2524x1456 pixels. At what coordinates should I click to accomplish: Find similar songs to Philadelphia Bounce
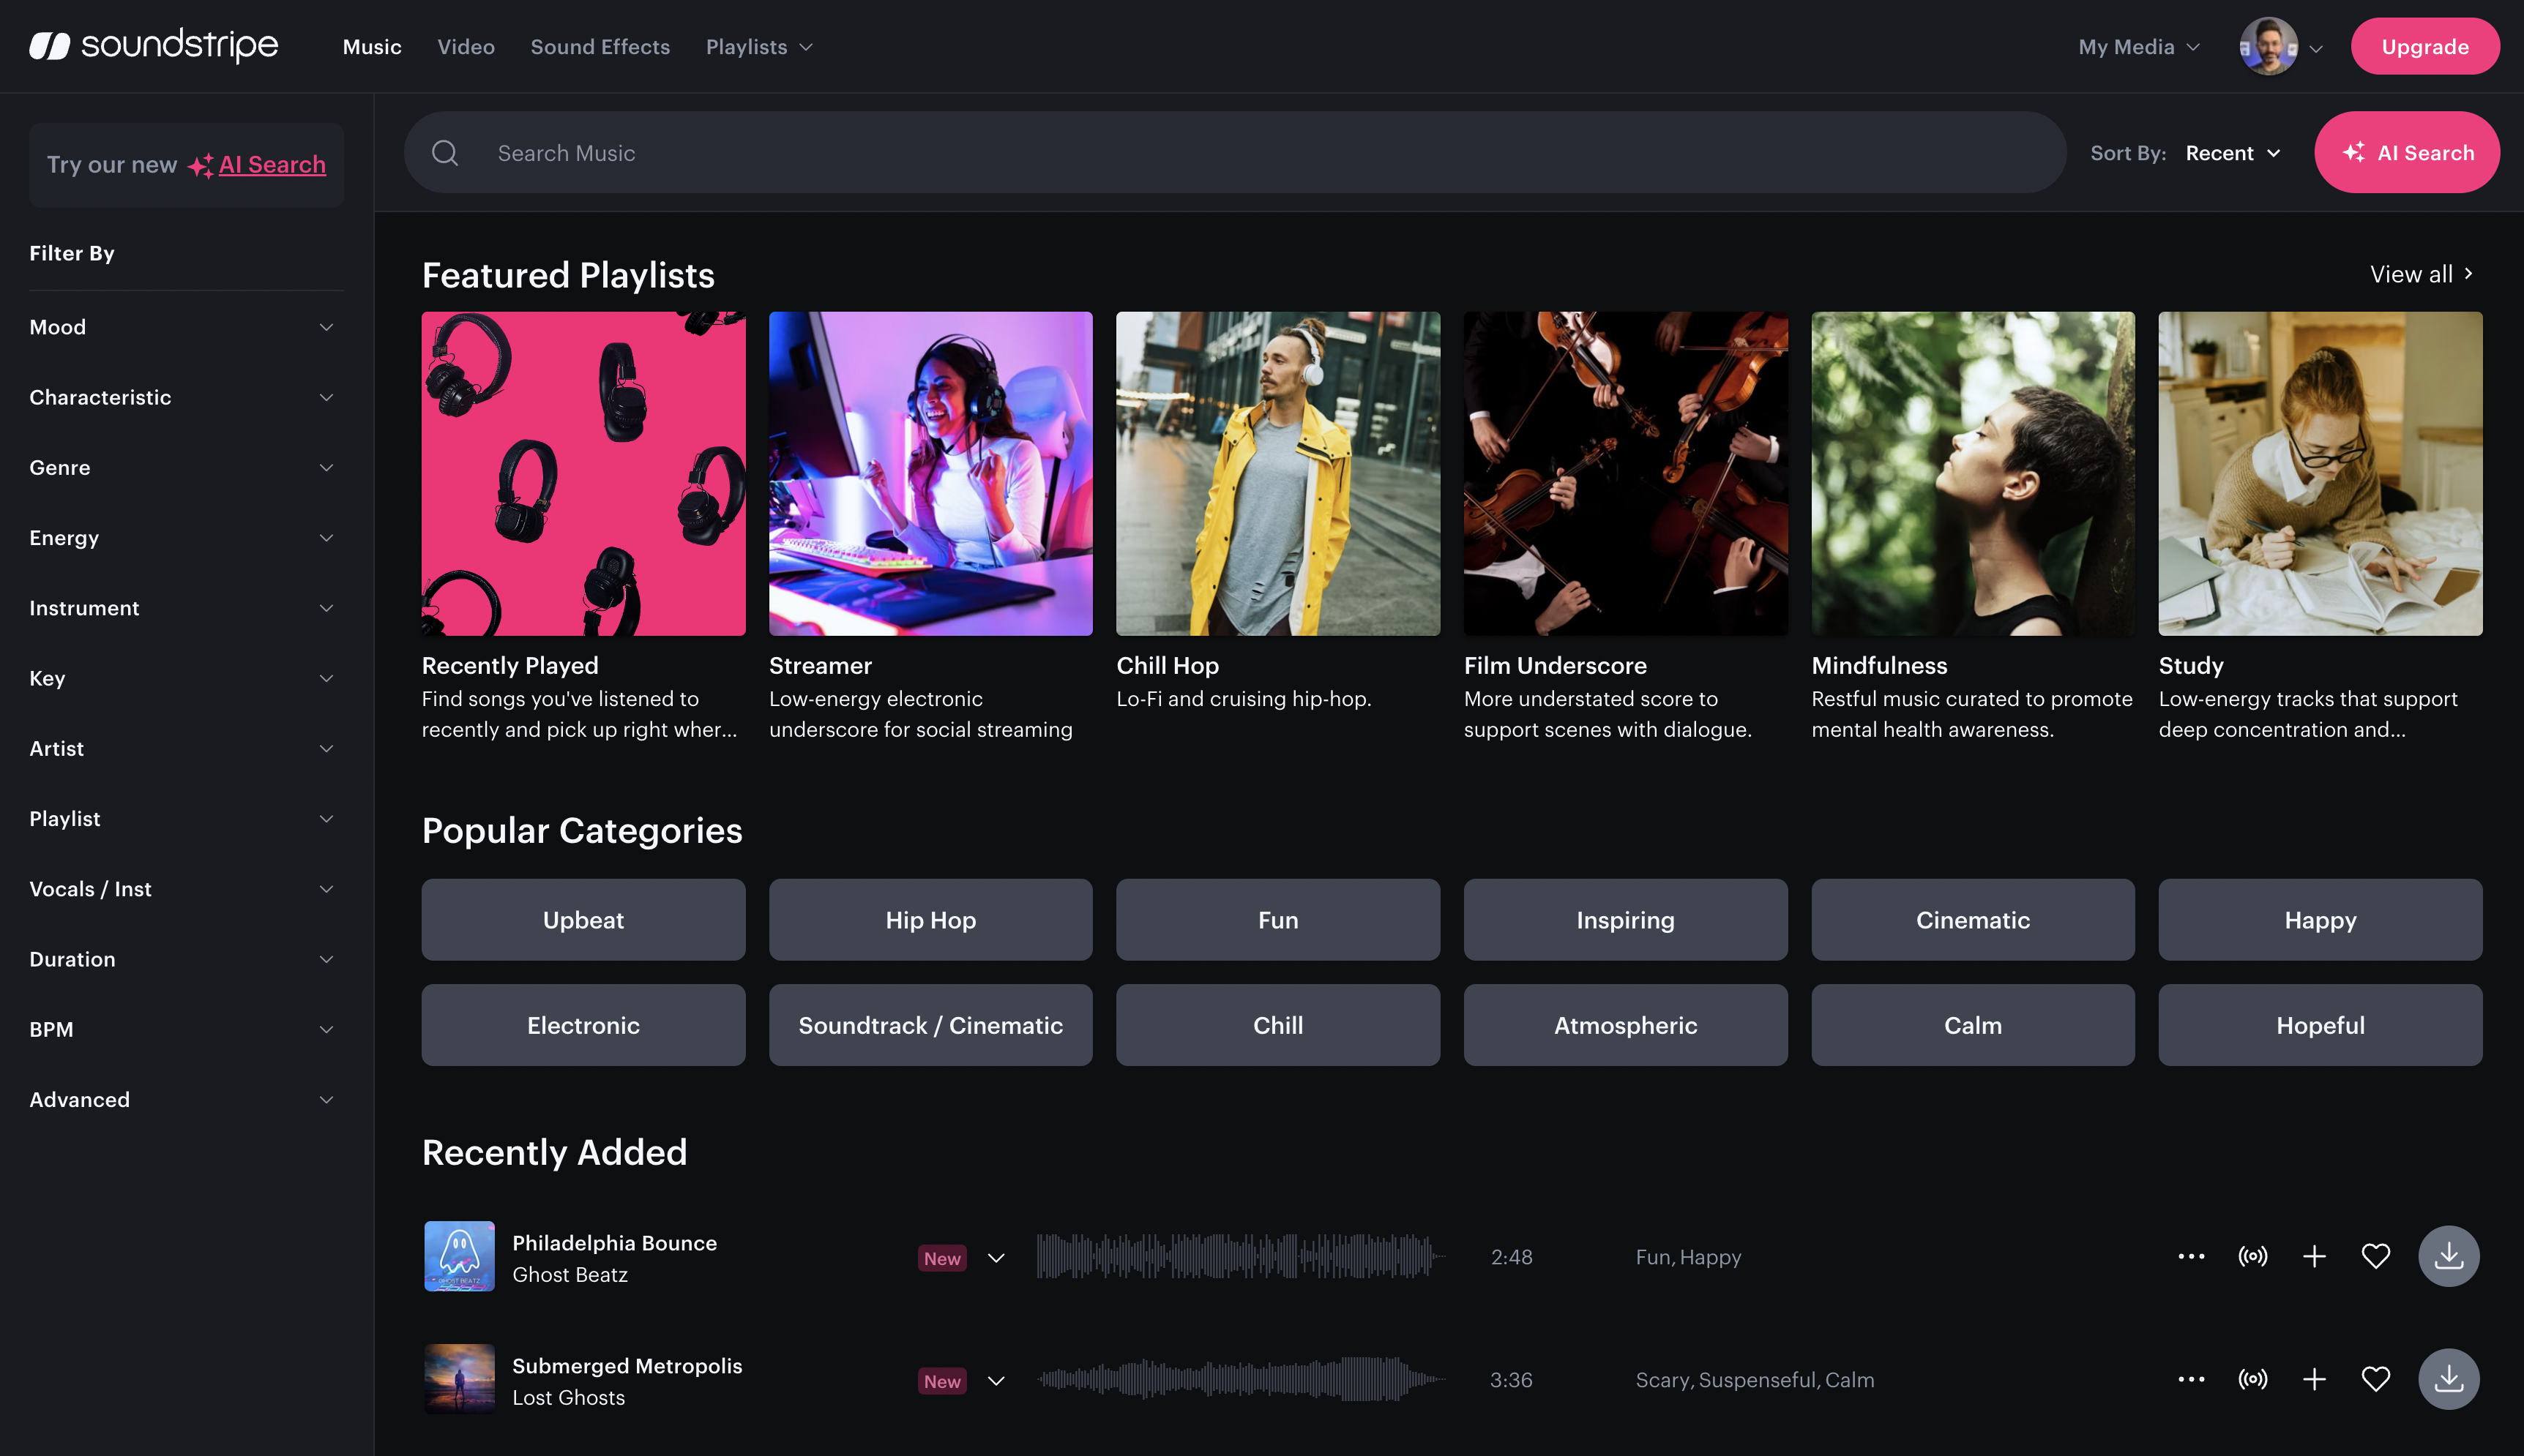click(x=2252, y=1256)
